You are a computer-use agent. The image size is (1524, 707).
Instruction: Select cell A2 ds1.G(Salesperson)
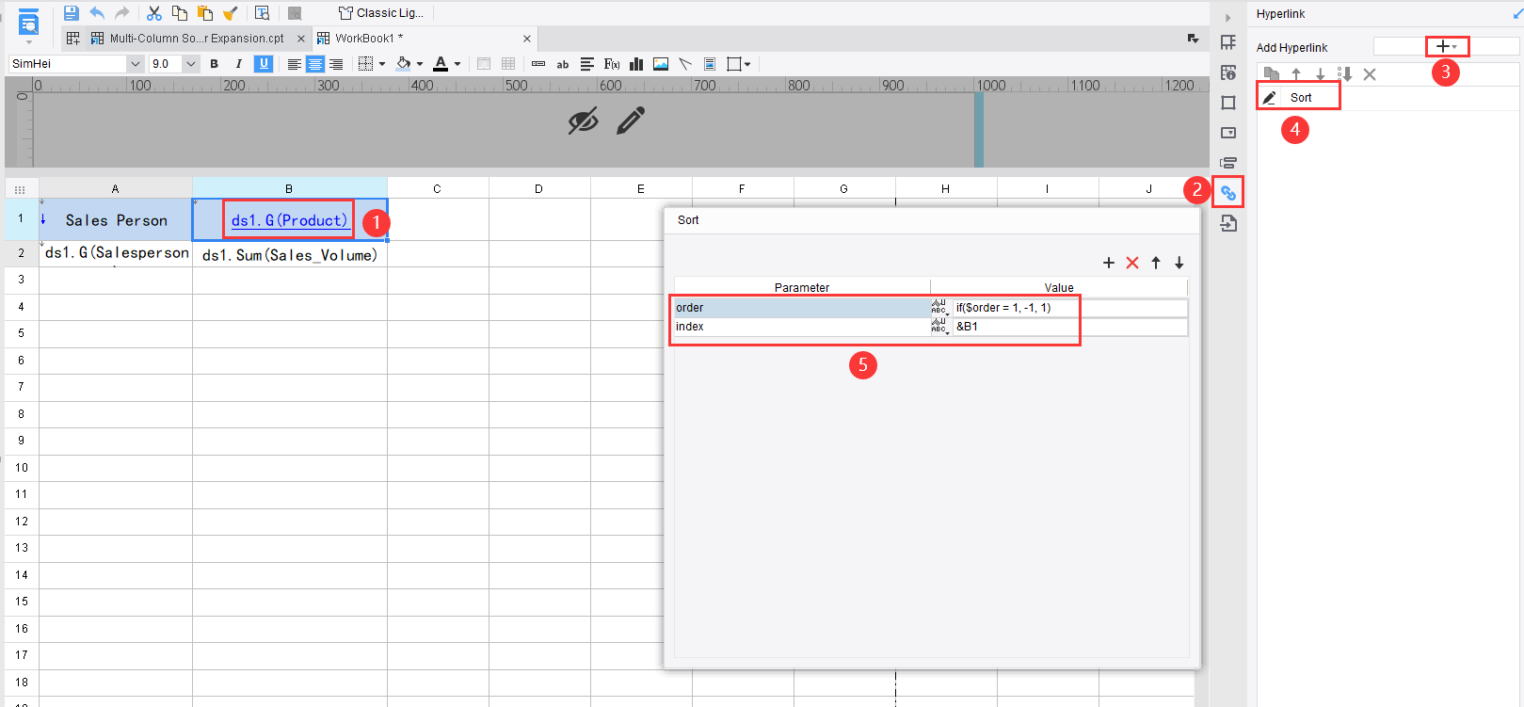[116, 253]
